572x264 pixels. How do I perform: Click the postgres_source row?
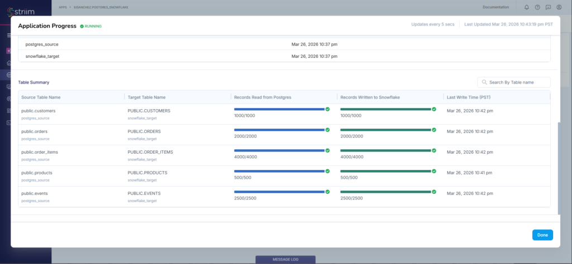coord(284,45)
